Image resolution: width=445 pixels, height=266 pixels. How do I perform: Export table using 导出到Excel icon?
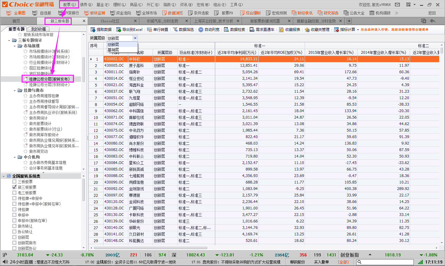[x=118, y=30]
